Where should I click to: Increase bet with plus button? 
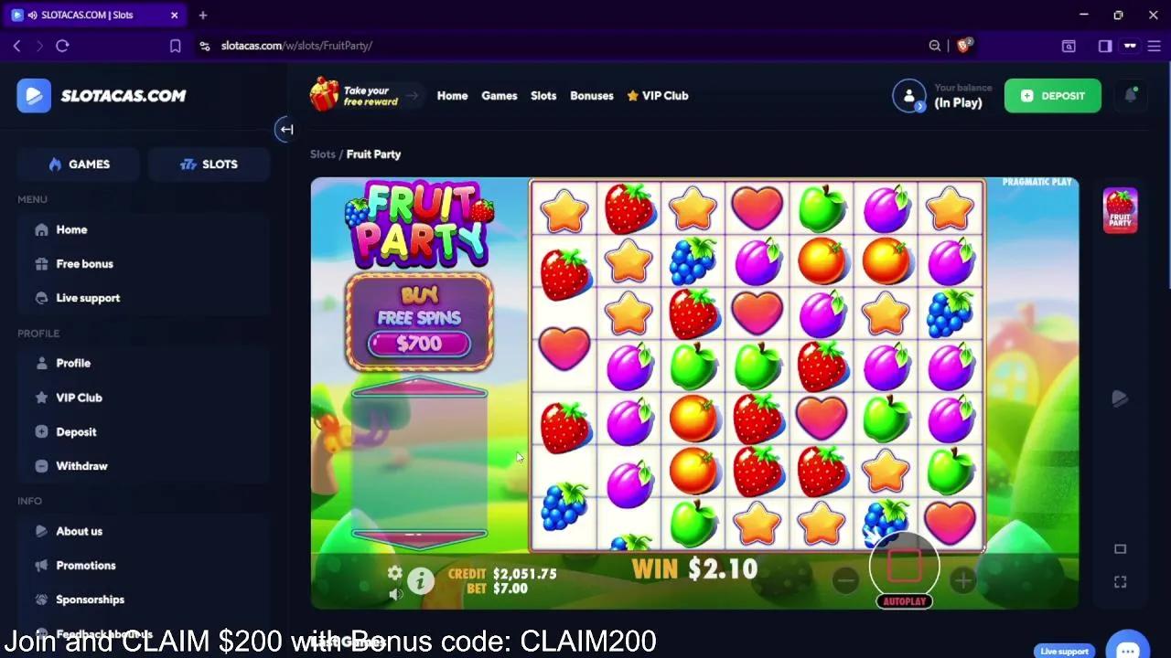click(962, 580)
